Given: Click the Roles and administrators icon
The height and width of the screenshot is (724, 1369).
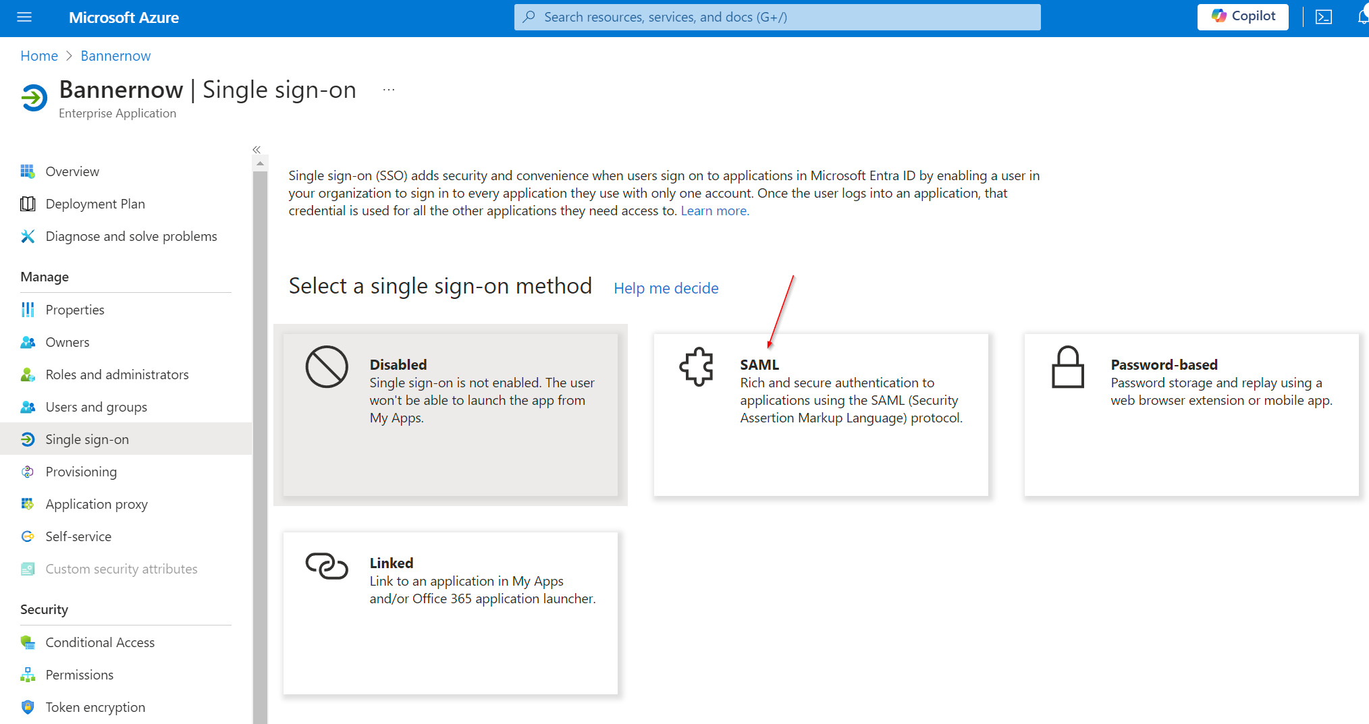Looking at the screenshot, I should pyautogui.click(x=28, y=374).
